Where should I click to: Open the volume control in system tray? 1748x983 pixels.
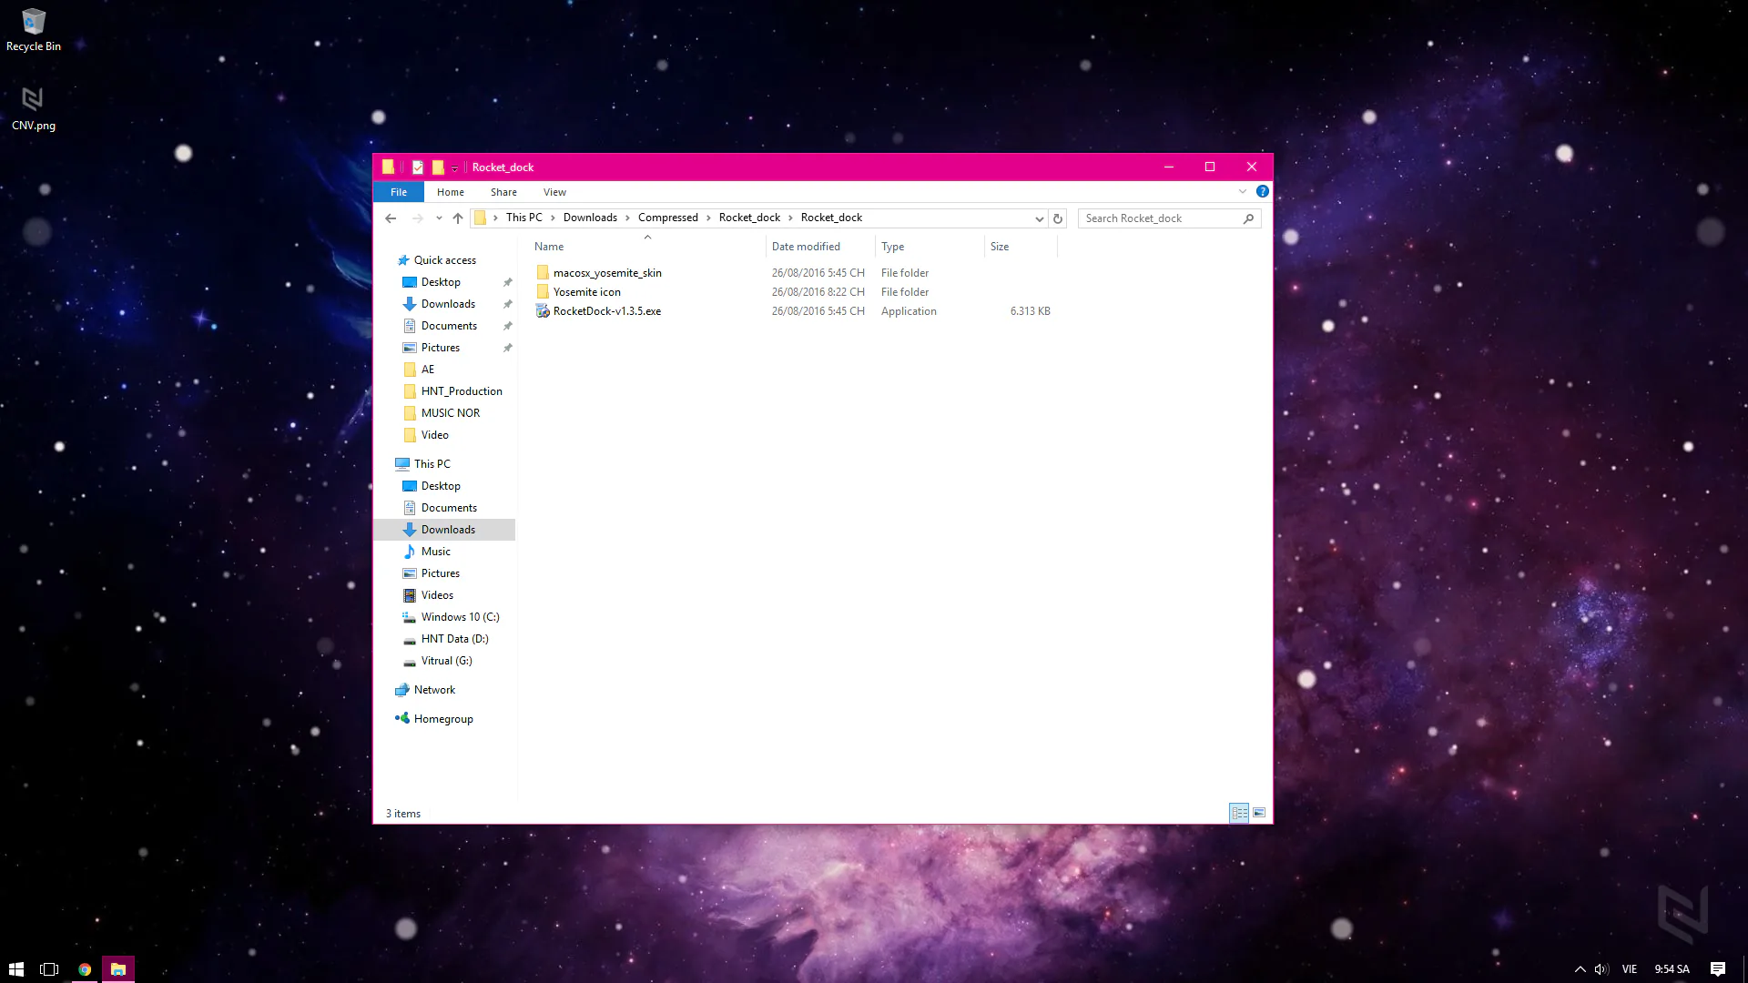(1602, 969)
